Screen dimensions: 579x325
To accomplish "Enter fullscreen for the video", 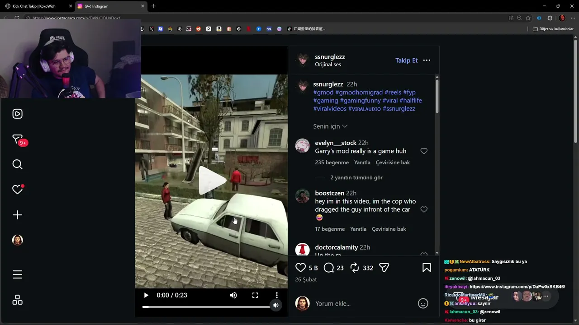I will tap(255, 295).
